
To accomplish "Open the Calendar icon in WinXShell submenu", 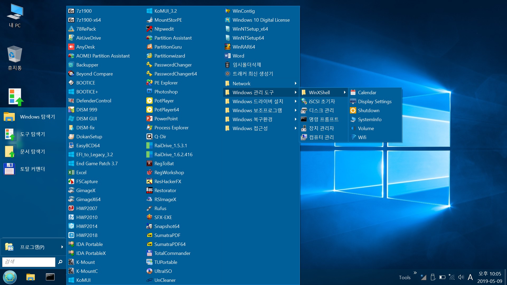I will tap(353, 92).
